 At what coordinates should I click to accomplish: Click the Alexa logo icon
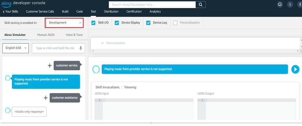tap(6, 4)
